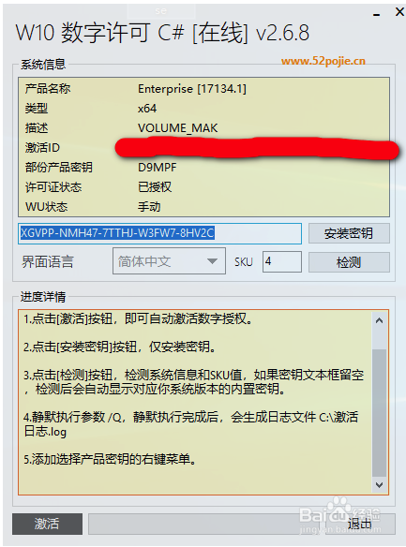
Task: Click the 激活 activate button
Action: [47, 524]
